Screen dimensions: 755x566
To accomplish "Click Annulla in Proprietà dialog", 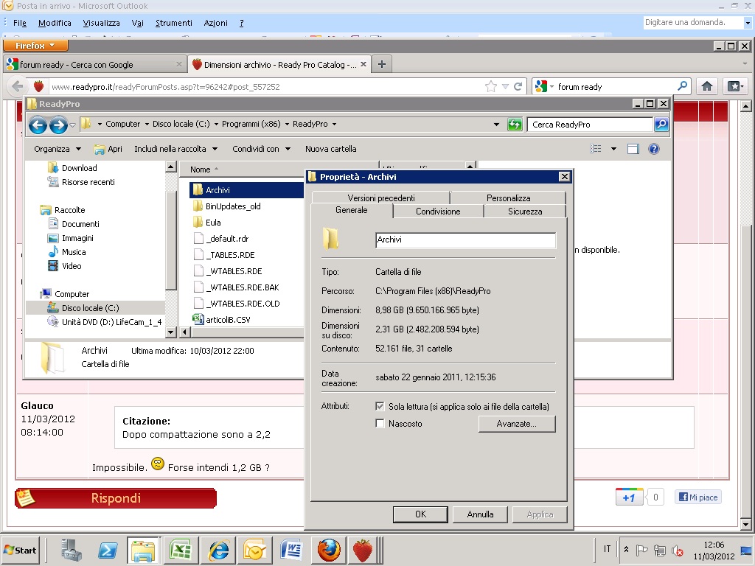I will [x=480, y=514].
